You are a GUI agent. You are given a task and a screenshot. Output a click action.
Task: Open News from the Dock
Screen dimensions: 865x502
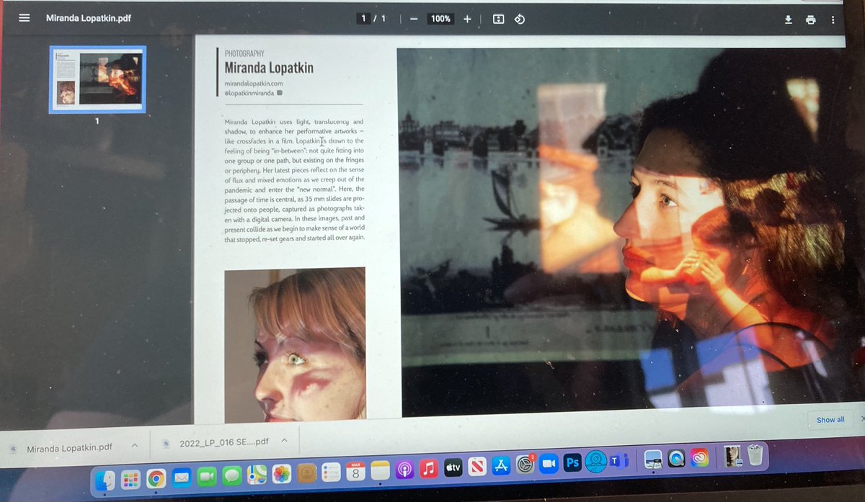click(x=476, y=467)
